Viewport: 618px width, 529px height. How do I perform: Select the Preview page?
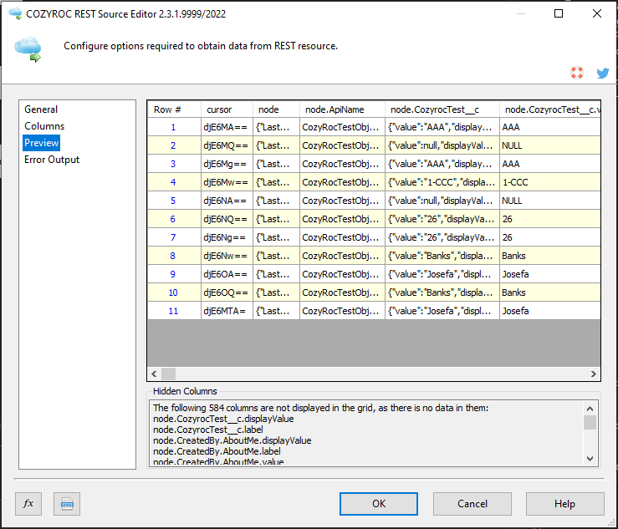click(x=42, y=143)
